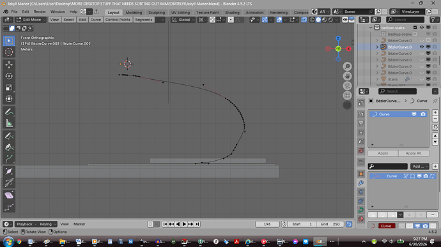
Task: Toggle gizmo display button
Action: 265,20
